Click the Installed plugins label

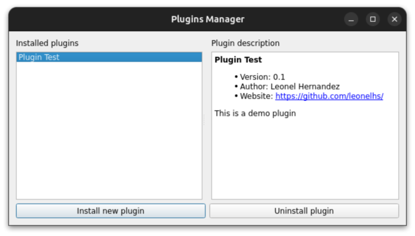click(47, 43)
